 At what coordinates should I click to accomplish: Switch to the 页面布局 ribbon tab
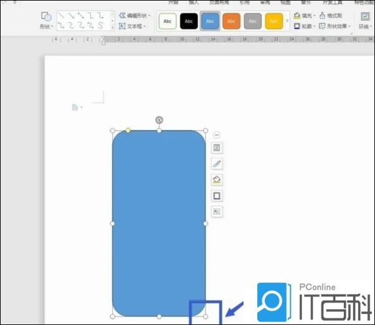(219, 2)
